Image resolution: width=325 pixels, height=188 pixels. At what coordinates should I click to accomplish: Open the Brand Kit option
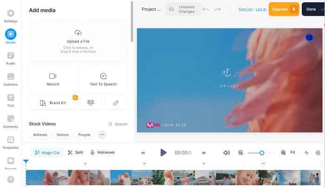[x=53, y=103]
